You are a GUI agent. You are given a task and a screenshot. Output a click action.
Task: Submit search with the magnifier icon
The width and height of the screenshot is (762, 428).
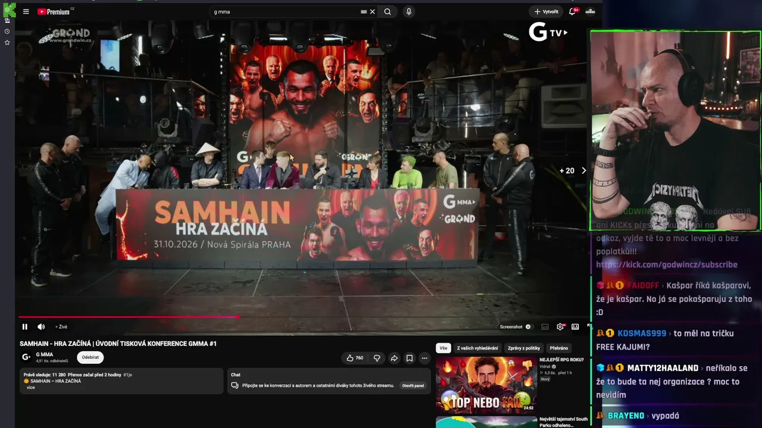[388, 12]
